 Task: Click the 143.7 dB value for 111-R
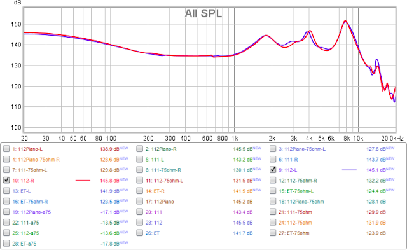coord(376,160)
